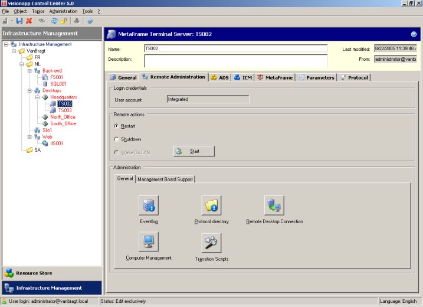Image resolution: width=423 pixels, height=307 pixels.
Task: Click the Resource Store panel button
Action: point(52,273)
